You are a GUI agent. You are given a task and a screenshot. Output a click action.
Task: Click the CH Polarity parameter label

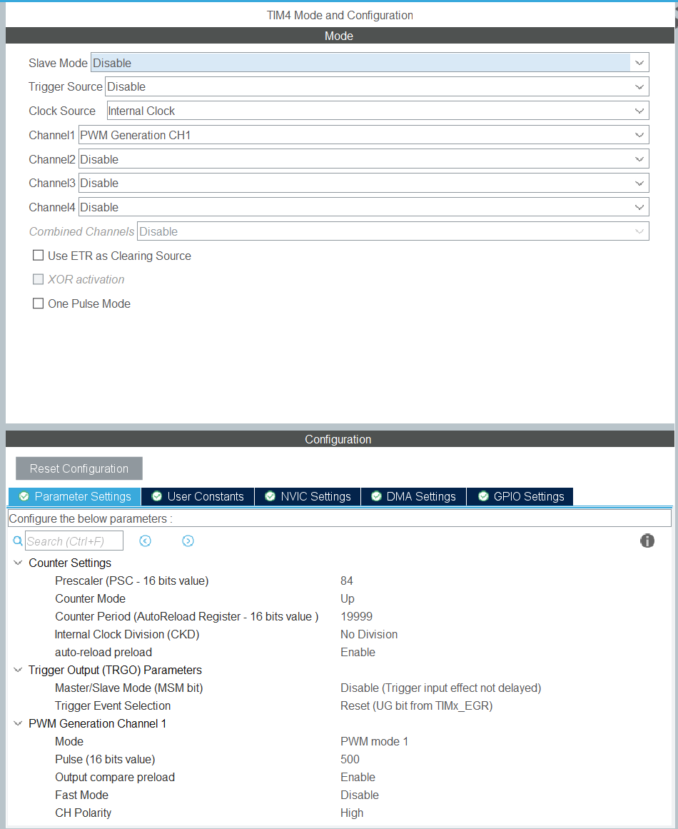84,813
